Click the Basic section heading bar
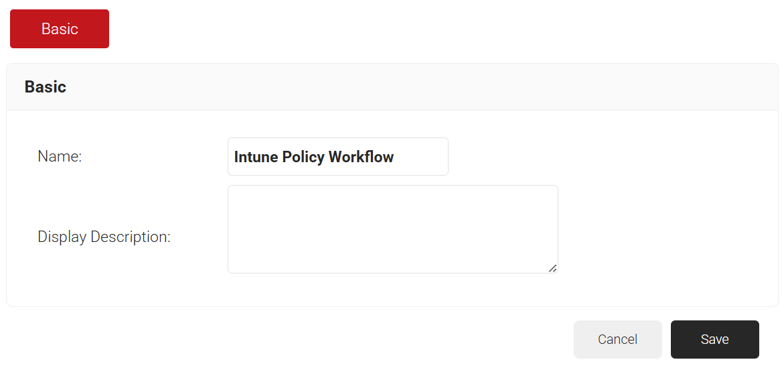Image resolution: width=782 pixels, height=370 pixels. (x=392, y=87)
